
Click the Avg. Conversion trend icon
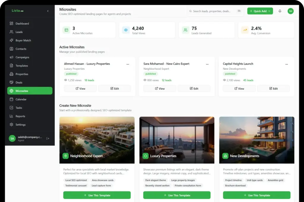pos(245,30)
